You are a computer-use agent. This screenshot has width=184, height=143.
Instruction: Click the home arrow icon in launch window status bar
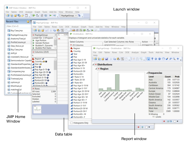(142, 127)
